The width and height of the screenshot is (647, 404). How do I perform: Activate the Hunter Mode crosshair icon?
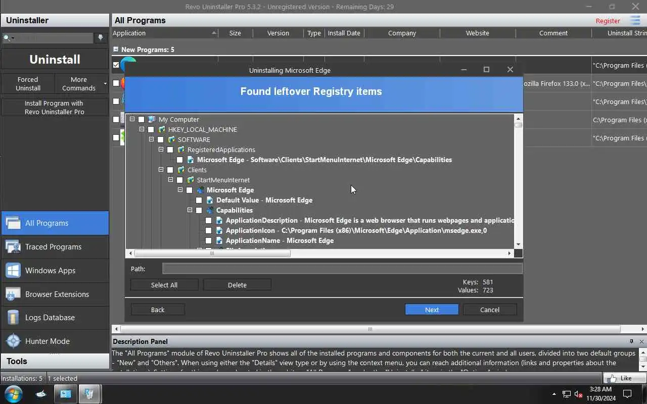pyautogui.click(x=13, y=341)
